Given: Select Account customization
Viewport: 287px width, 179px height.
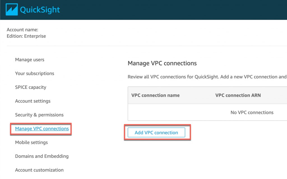Looking at the screenshot, I should 39,170.
